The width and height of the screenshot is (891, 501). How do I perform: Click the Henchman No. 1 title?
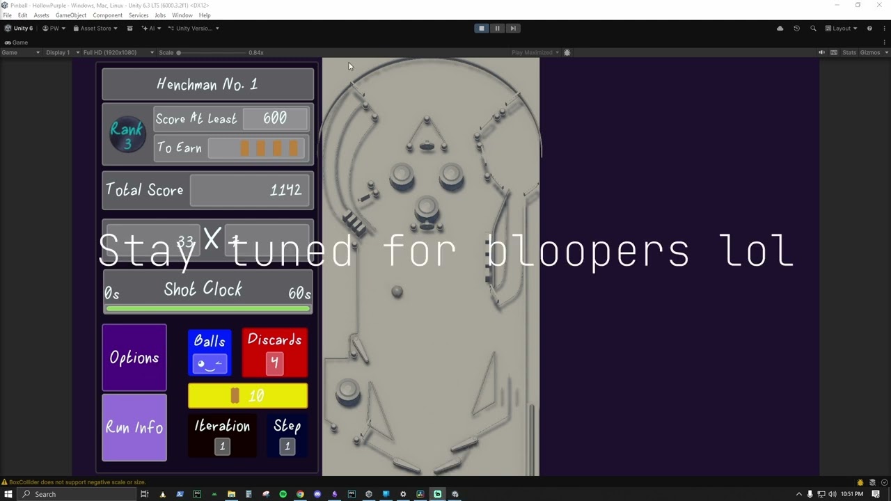pyautogui.click(x=207, y=84)
